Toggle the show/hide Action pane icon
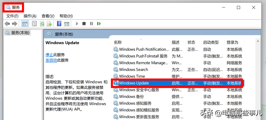The width and height of the screenshot is (266, 120). pyautogui.click(x=67, y=24)
